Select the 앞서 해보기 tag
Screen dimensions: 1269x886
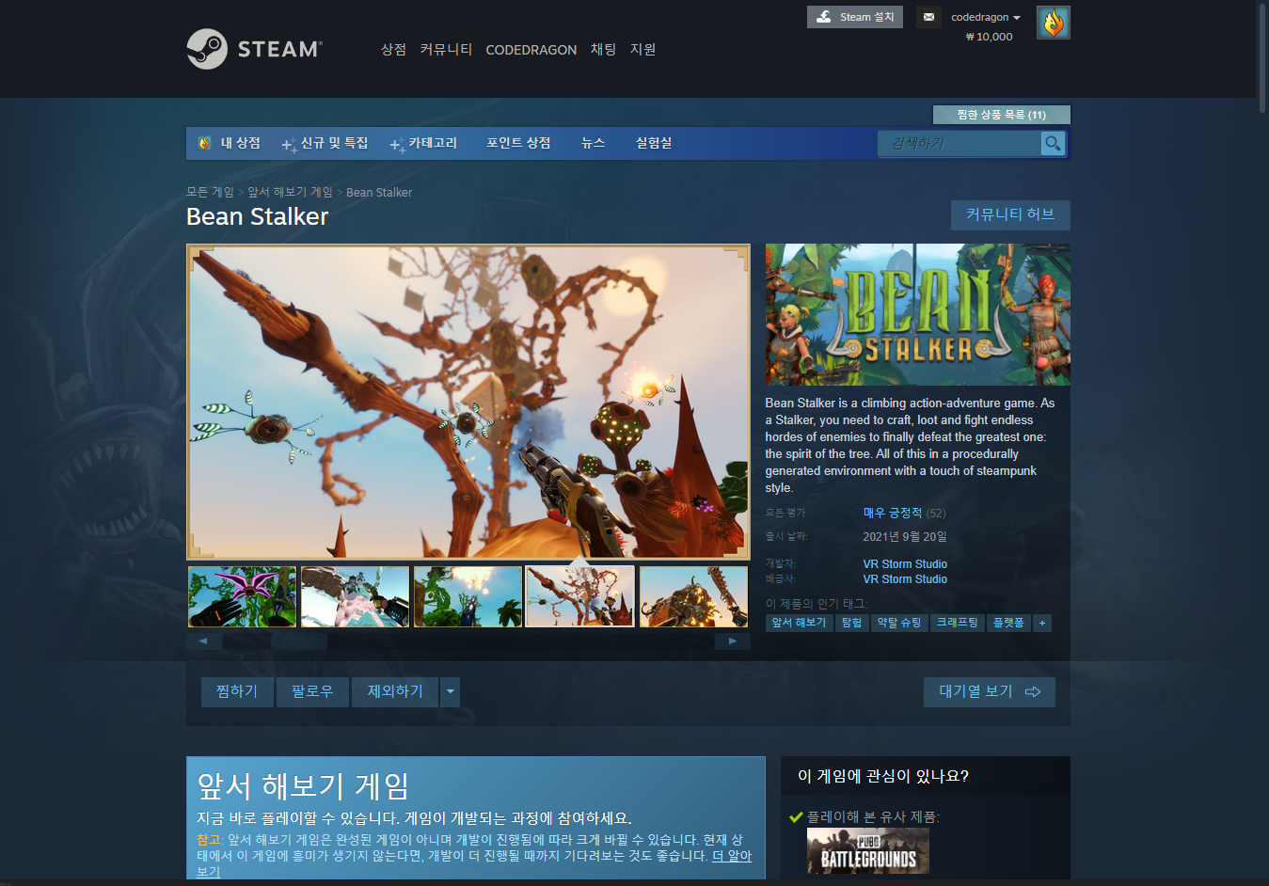tap(799, 623)
